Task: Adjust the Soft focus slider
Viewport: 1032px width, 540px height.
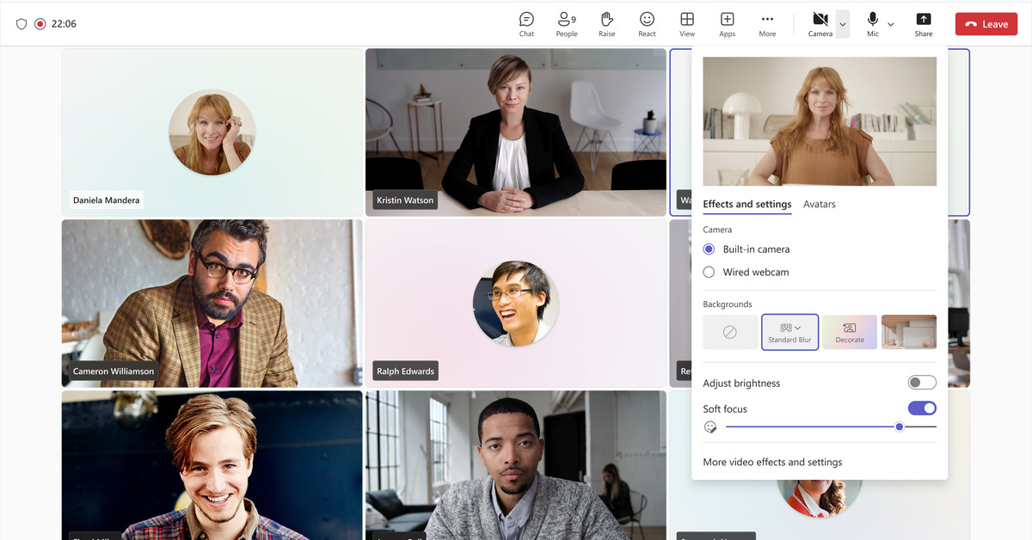Action: pyautogui.click(x=900, y=426)
